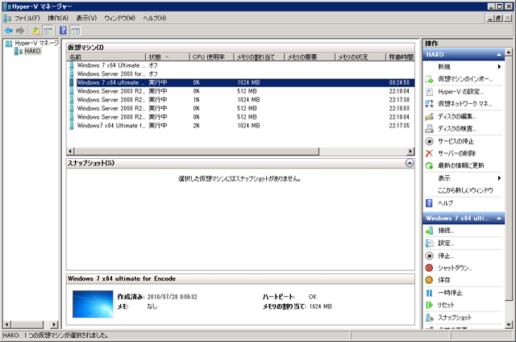
Task: Select the 'Windows Server 2003 for' VM row
Action: [x=240, y=74]
